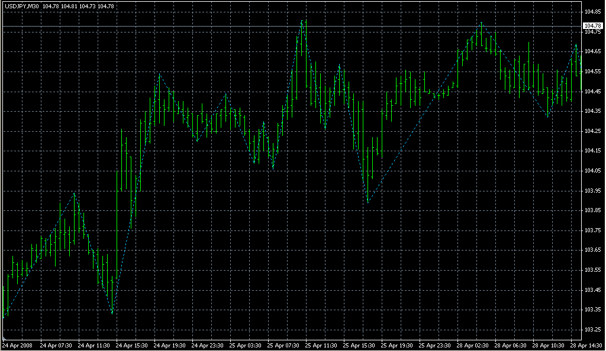The width and height of the screenshot is (606, 351).
Task: Select the 24 Apr 15:30 time label
Action: point(131,345)
